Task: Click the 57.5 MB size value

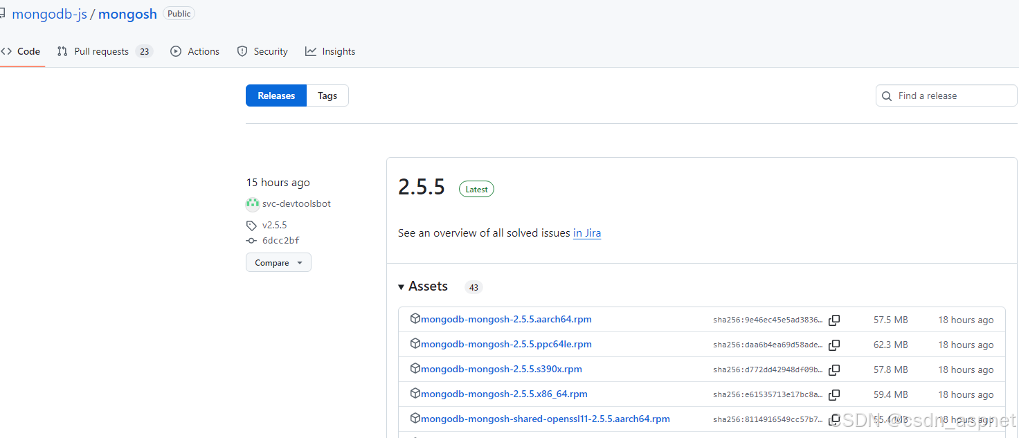Action: 891,320
